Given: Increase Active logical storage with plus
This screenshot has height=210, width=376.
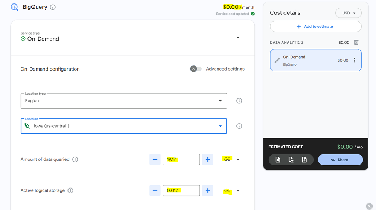Looking at the screenshot, I should pyautogui.click(x=208, y=190).
